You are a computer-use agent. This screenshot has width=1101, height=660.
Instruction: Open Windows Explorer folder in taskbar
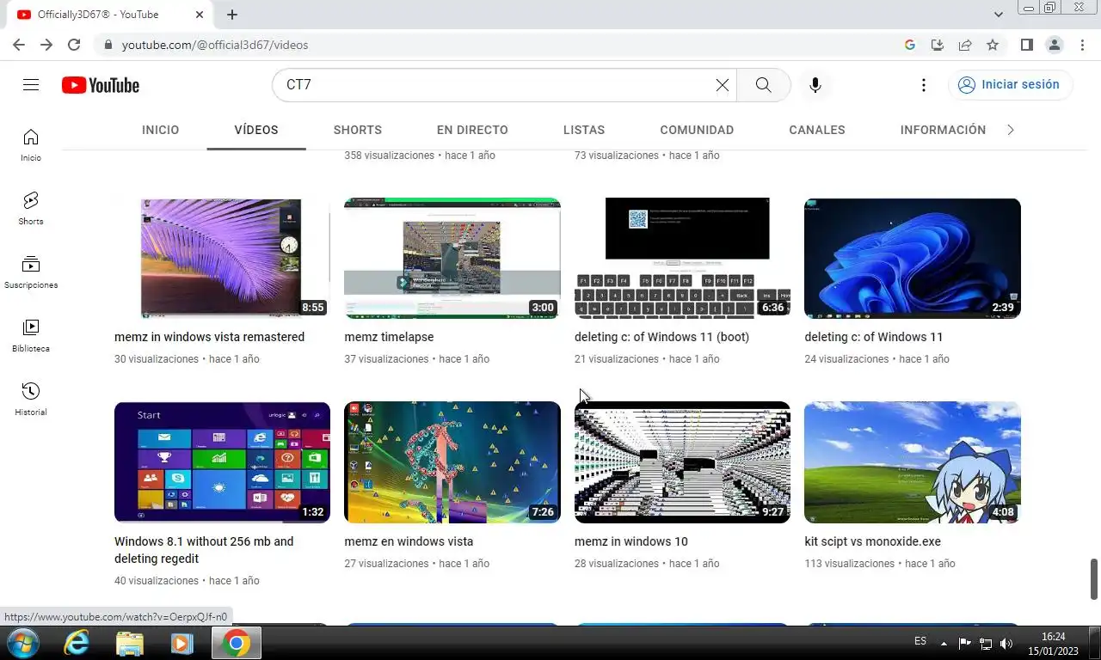click(130, 643)
